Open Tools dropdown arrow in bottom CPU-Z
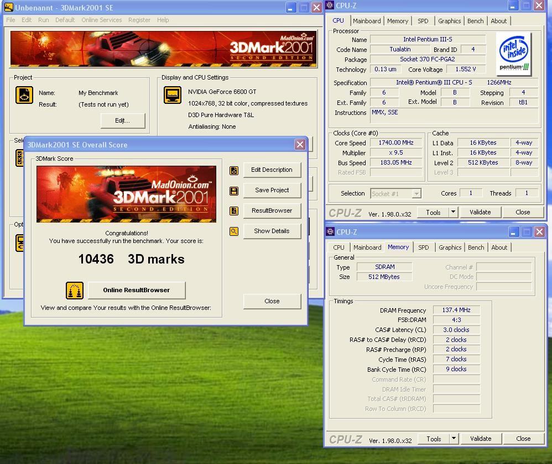552x464 pixels. 454,439
